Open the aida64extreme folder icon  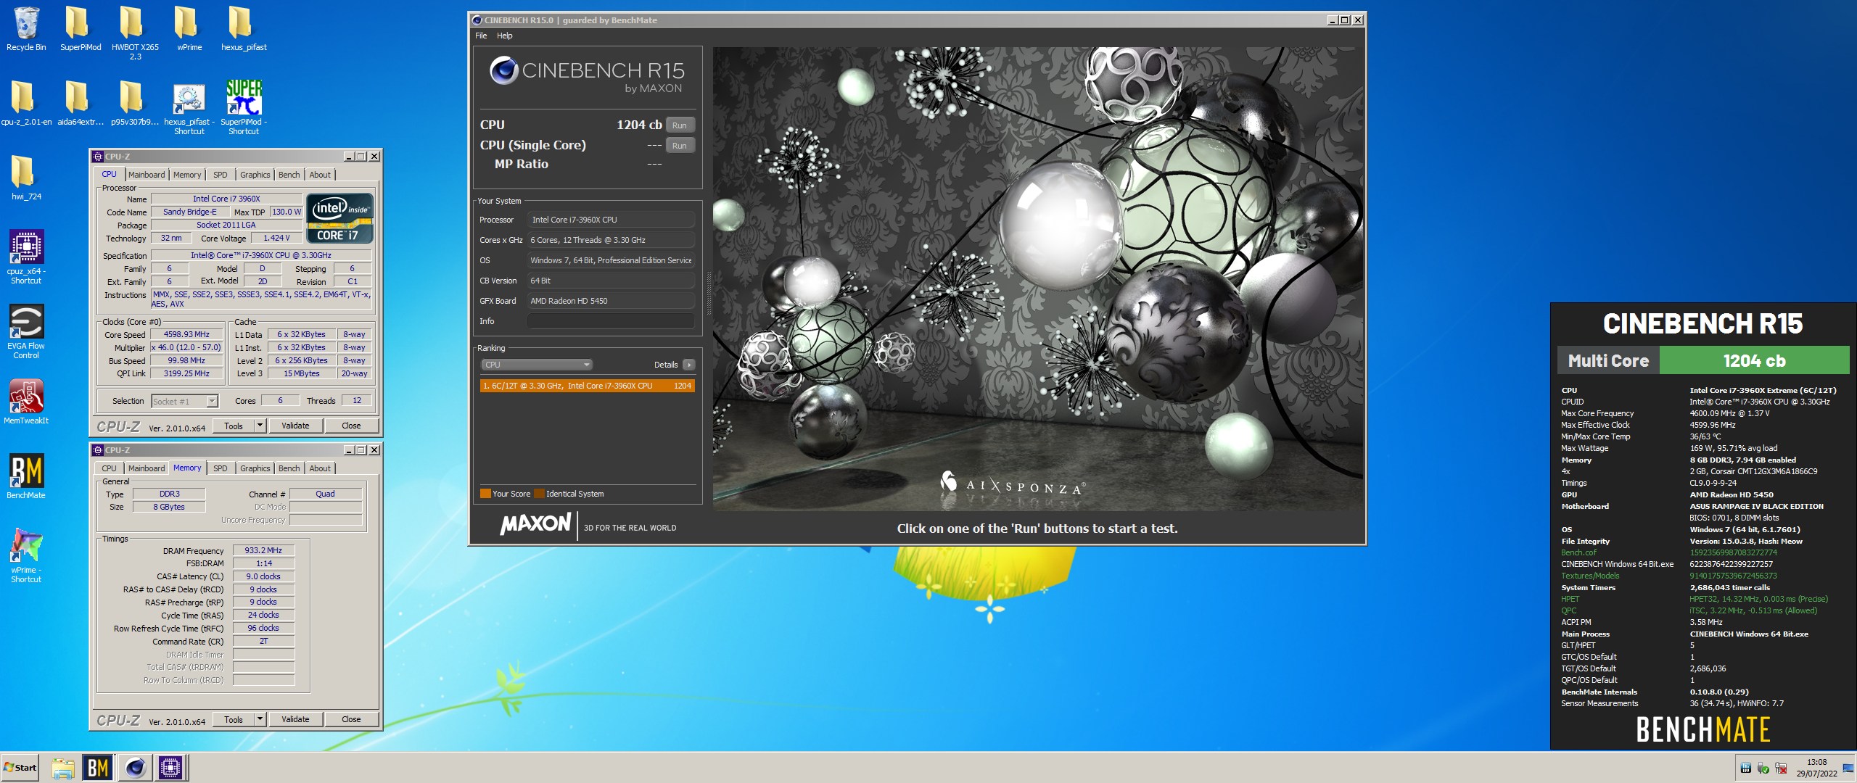pos(80,103)
